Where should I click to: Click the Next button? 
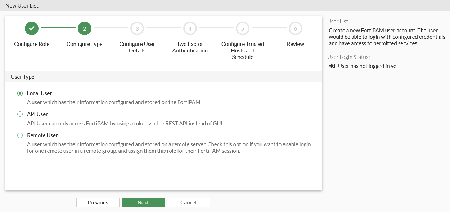tap(143, 202)
